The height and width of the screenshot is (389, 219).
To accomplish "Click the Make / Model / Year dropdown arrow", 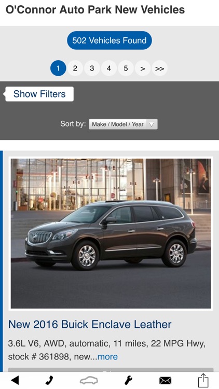I will coord(152,124).
